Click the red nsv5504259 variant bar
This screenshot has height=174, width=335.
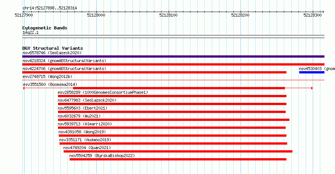(178, 159)
